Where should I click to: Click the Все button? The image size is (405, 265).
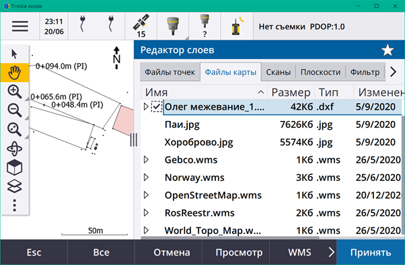[x=101, y=252]
